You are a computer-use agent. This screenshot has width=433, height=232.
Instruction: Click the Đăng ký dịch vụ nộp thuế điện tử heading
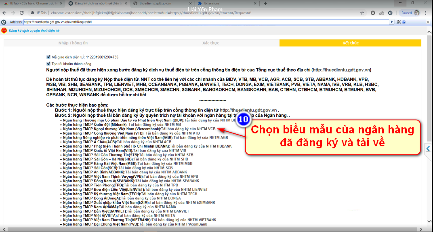pyautogui.click(x=34, y=31)
